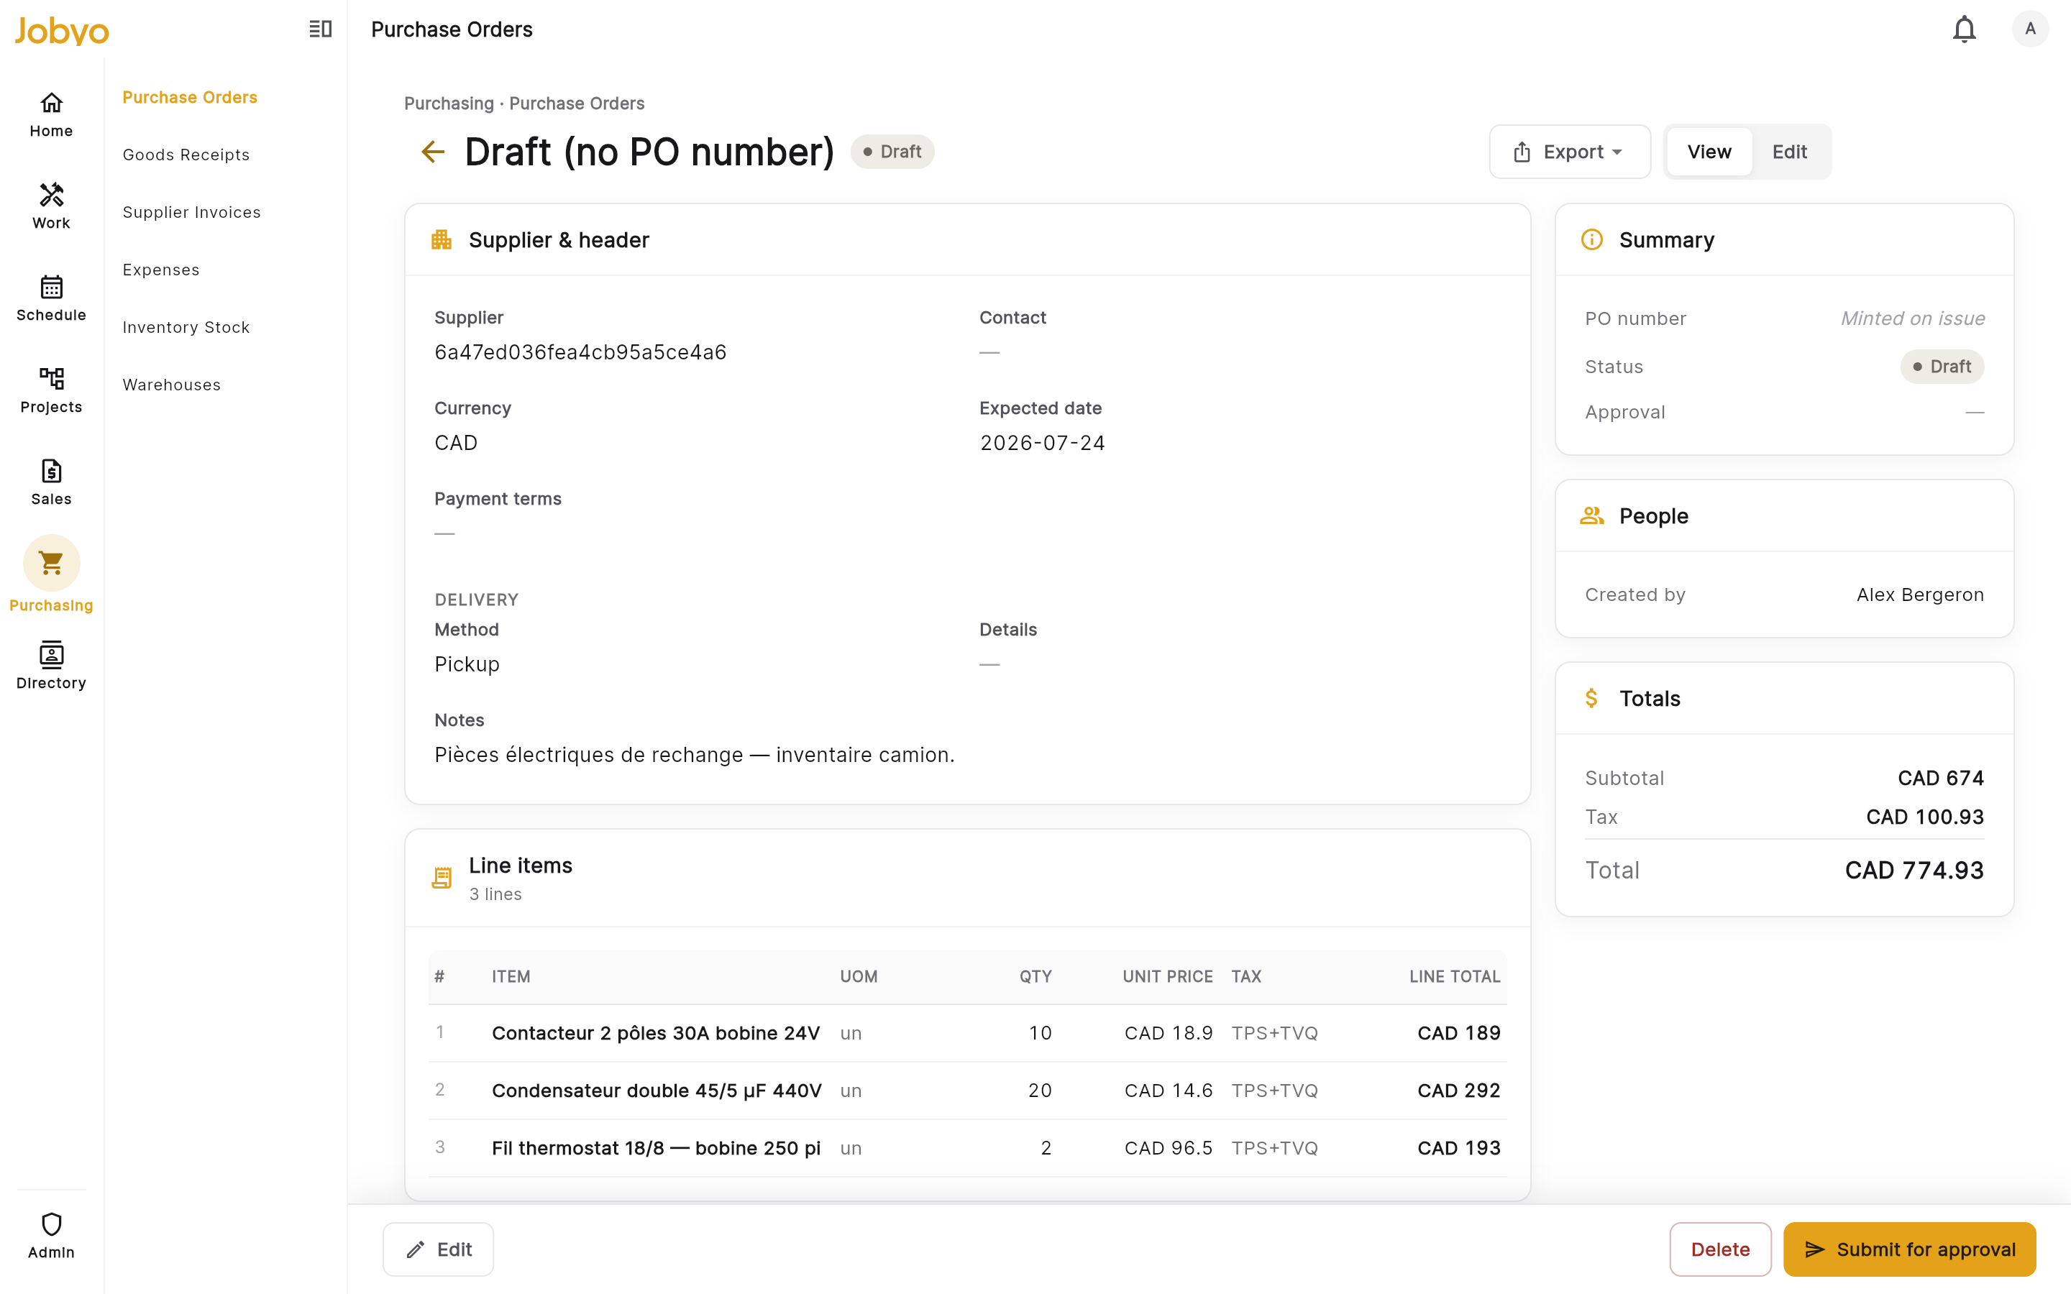Open the Admin shield icon
2071x1294 pixels.
51,1224
